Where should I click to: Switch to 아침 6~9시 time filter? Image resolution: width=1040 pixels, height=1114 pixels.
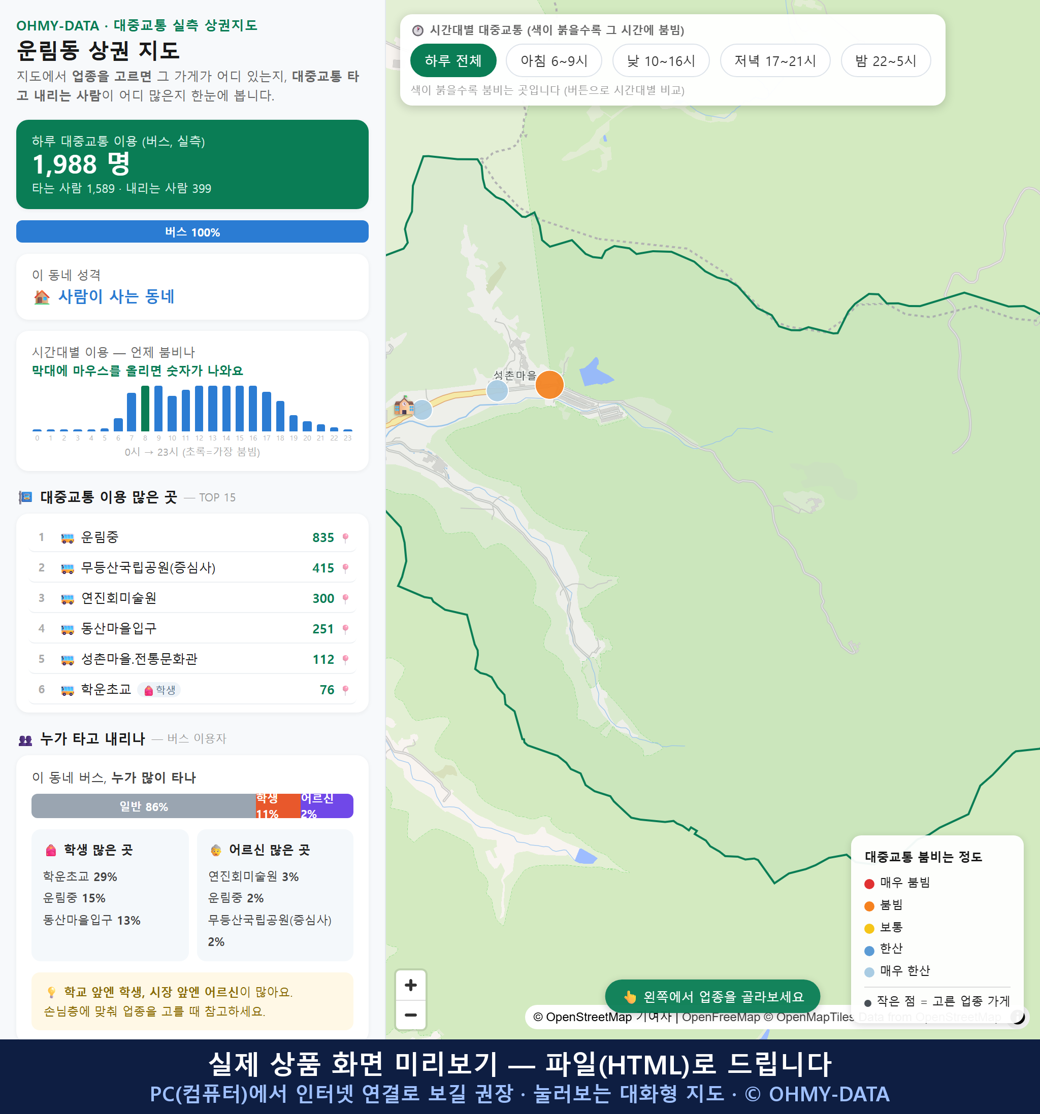[x=554, y=60]
